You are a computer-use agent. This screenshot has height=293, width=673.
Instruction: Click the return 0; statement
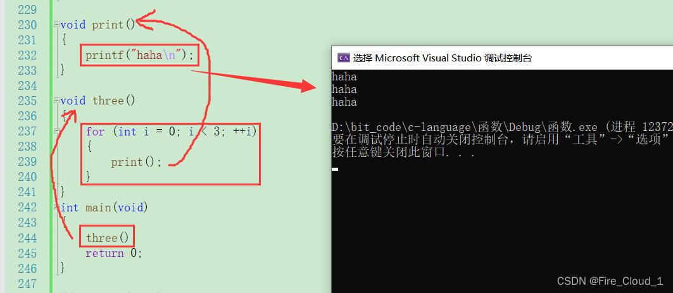coord(114,253)
